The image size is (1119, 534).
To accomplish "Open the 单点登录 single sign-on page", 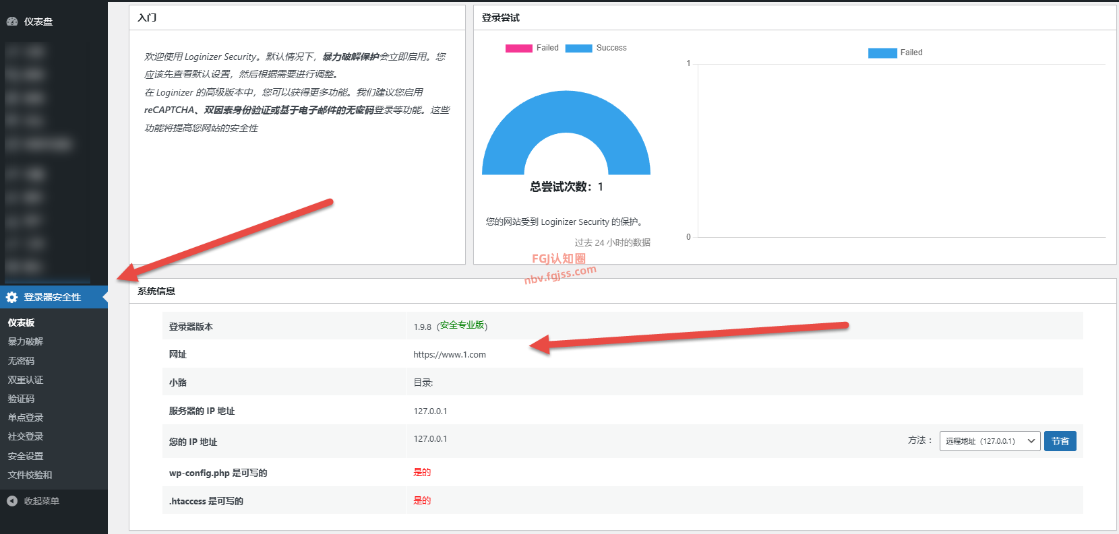I will click(x=26, y=418).
